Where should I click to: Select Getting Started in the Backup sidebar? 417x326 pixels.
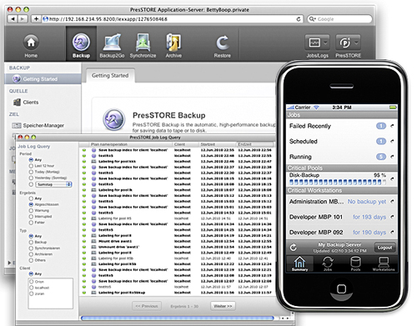(x=43, y=79)
